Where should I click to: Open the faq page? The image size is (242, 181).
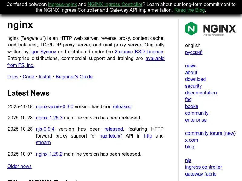tap(188, 99)
